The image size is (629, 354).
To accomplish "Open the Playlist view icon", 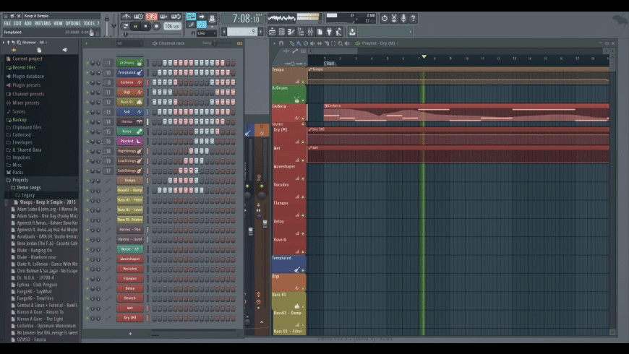I will coord(273,32).
